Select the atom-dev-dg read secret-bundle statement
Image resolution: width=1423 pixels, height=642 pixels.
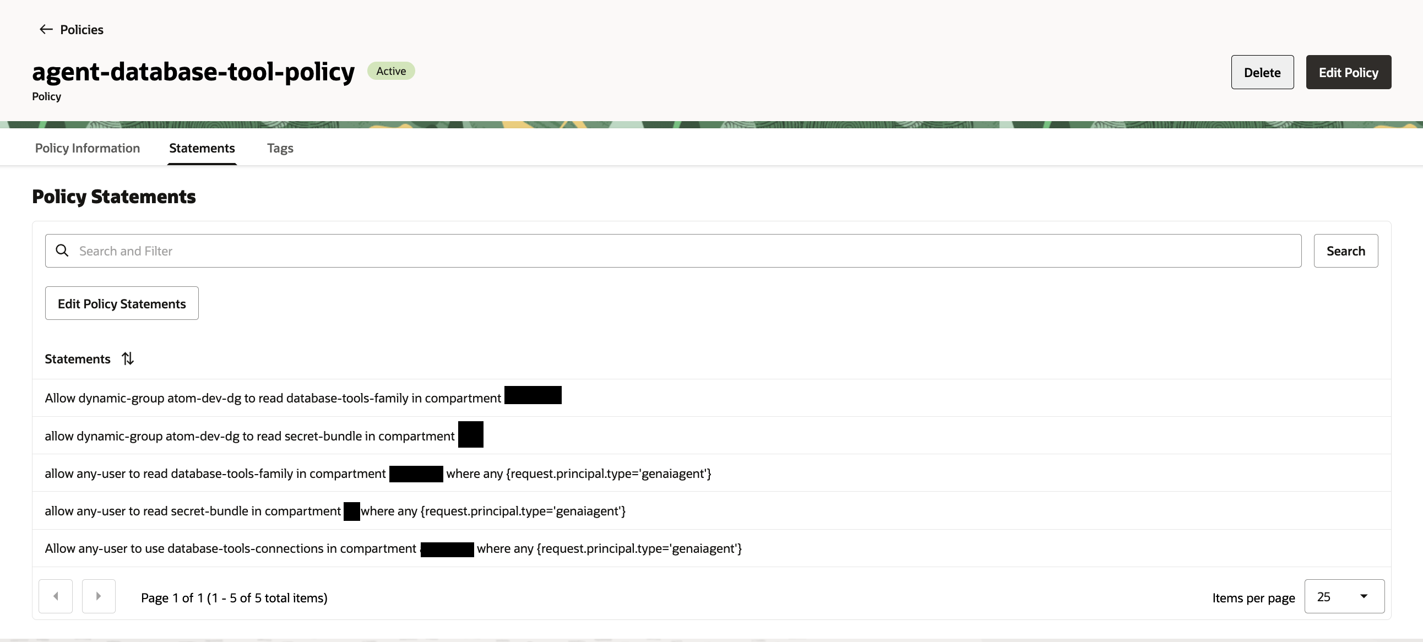[x=249, y=436]
